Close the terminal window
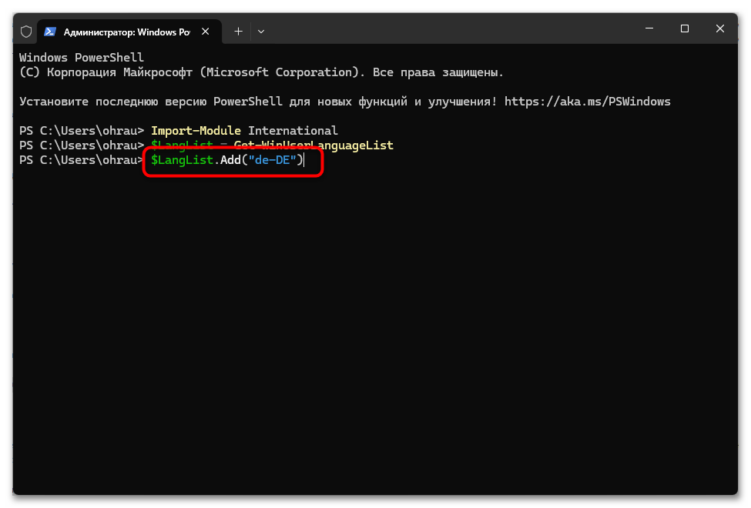The image size is (751, 508). click(720, 28)
